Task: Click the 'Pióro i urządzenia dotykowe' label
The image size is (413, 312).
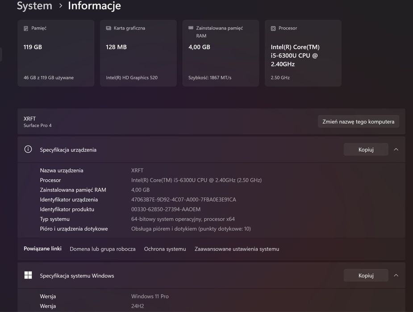Action: point(74,229)
